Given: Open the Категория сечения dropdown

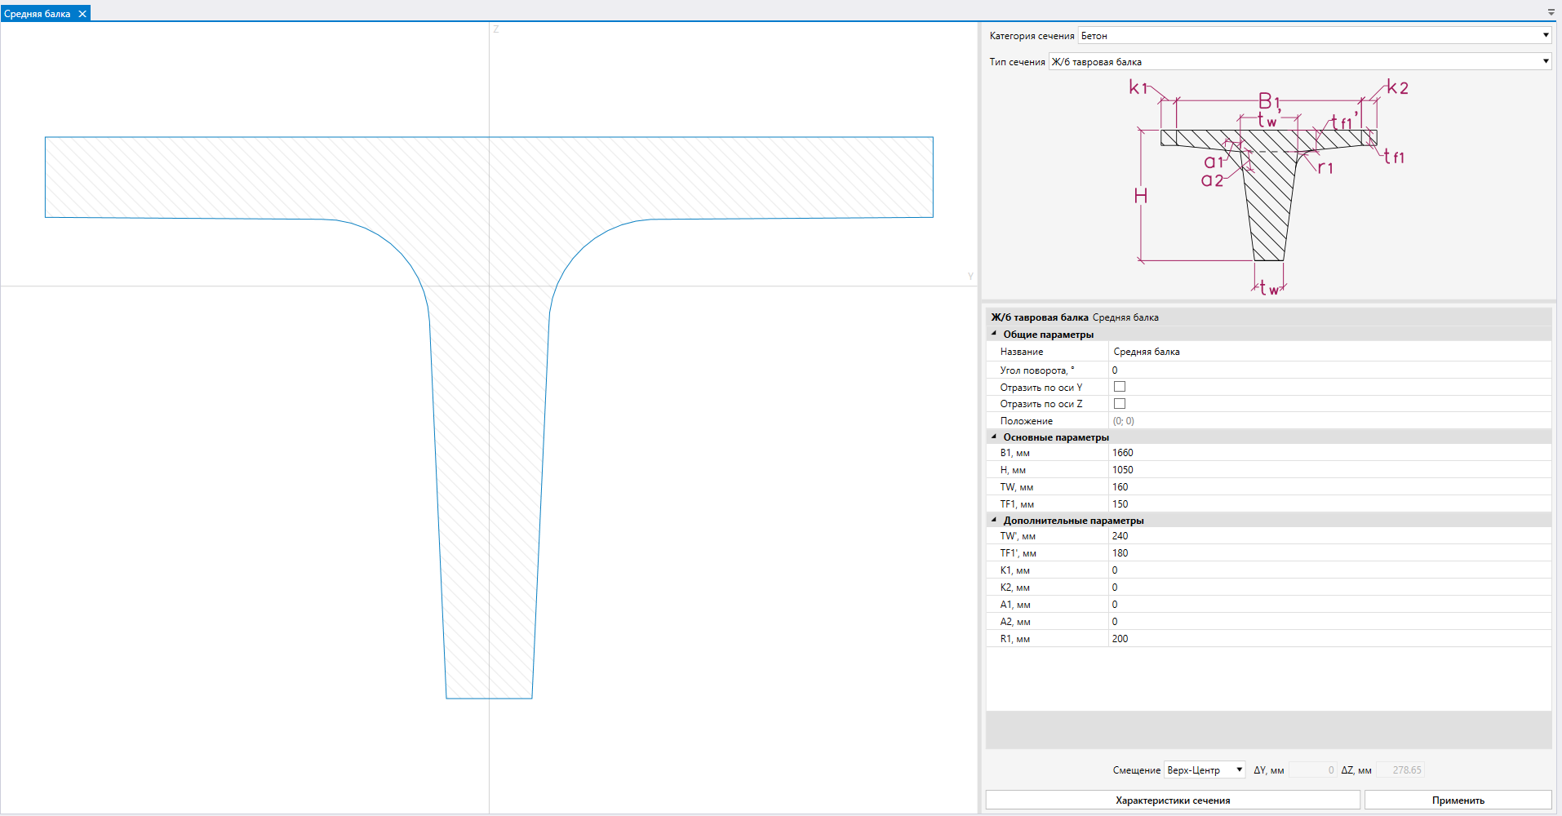Looking at the screenshot, I should [x=1315, y=35].
